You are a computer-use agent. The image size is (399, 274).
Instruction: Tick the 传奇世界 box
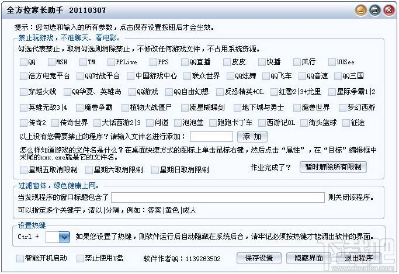coord(55,123)
